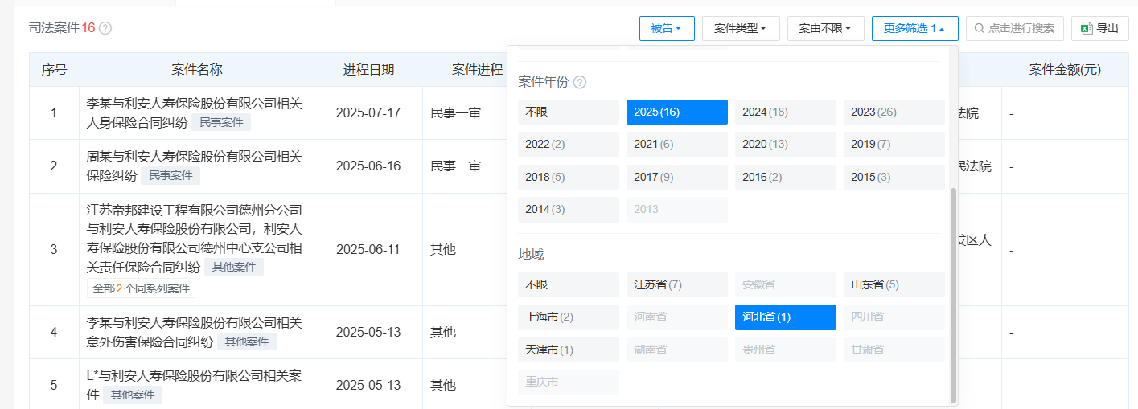Click the 点击进行搜索 search field
Viewport: 1138px width, 409px height.
tap(1015, 28)
